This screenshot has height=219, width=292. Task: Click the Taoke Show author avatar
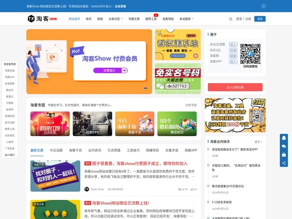(87, 189)
